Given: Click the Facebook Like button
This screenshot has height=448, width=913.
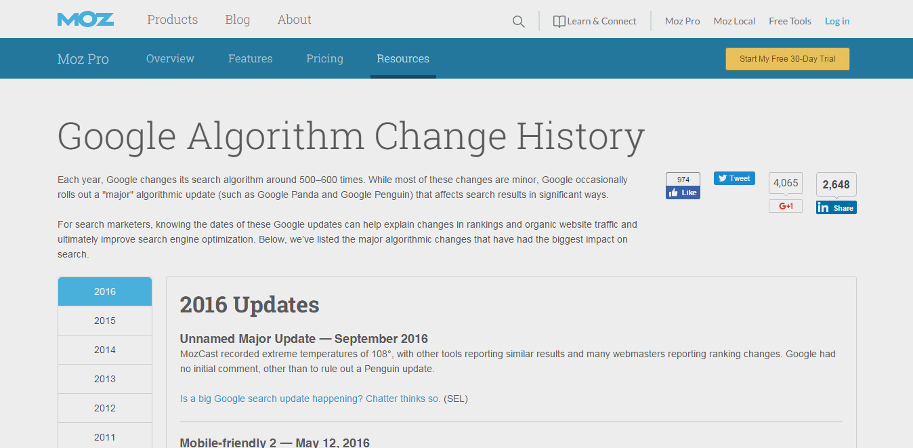Looking at the screenshot, I should click(x=683, y=192).
